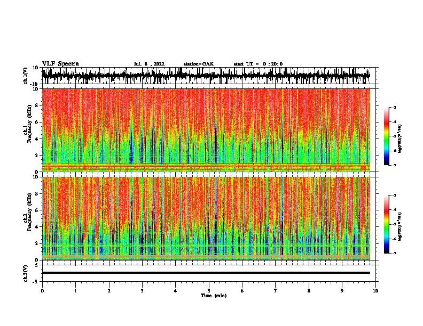Click the ch.2 color scale "log(PSD)" units label
423x326 pixels.
pos(400,227)
